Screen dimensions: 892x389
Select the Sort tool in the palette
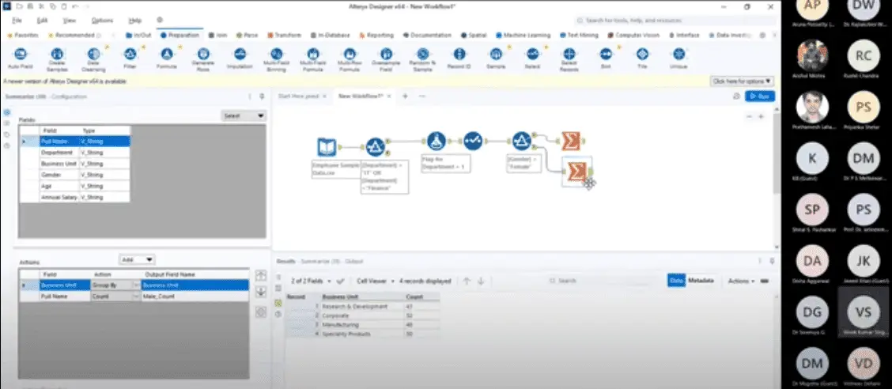point(605,58)
